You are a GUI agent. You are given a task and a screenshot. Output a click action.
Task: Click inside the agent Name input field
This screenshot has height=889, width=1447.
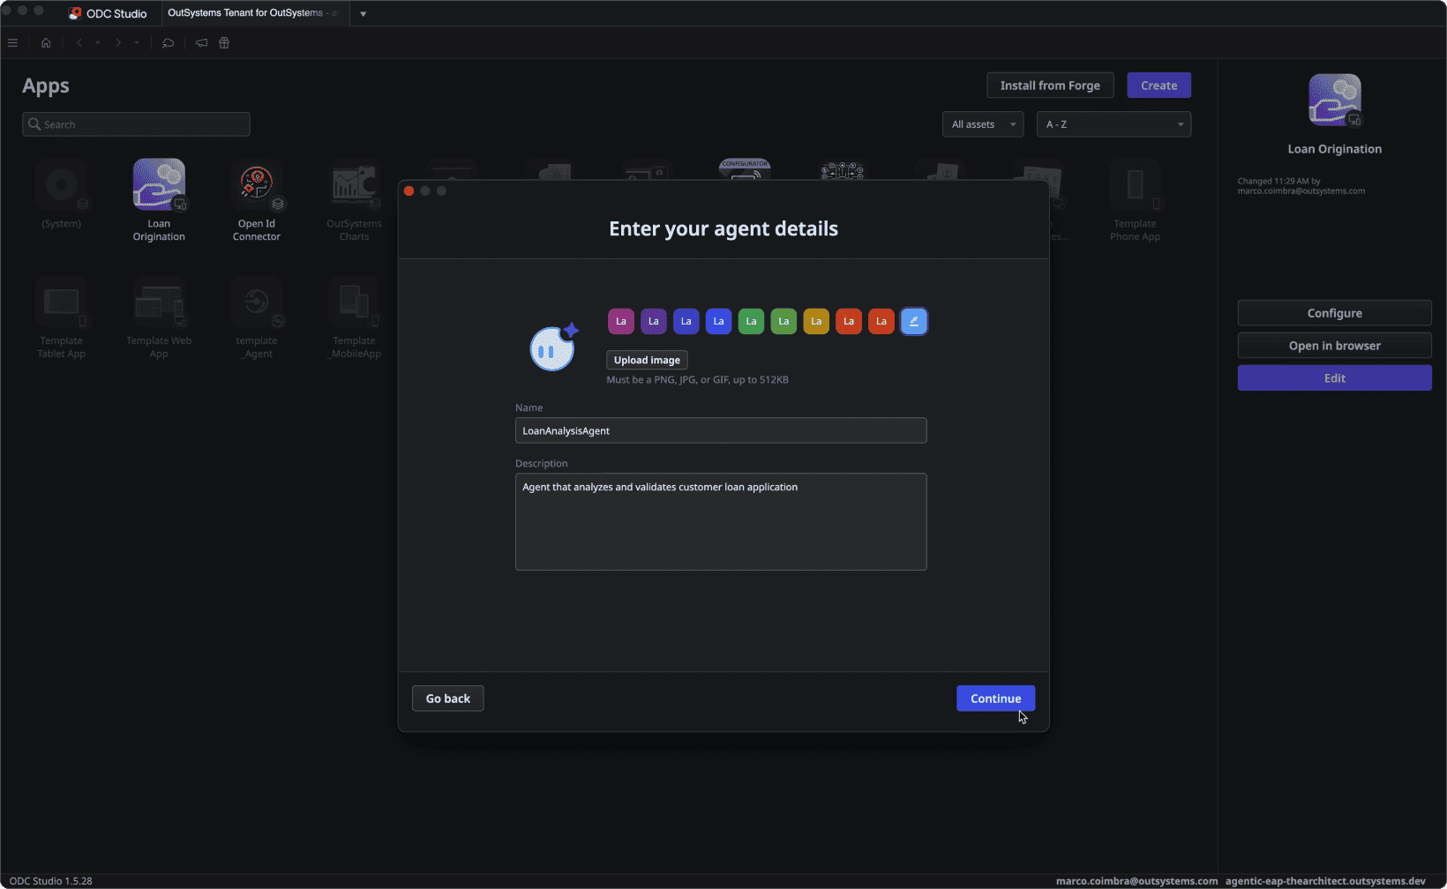721,430
